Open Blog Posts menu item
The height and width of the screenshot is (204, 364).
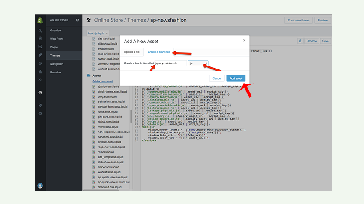(57, 39)
